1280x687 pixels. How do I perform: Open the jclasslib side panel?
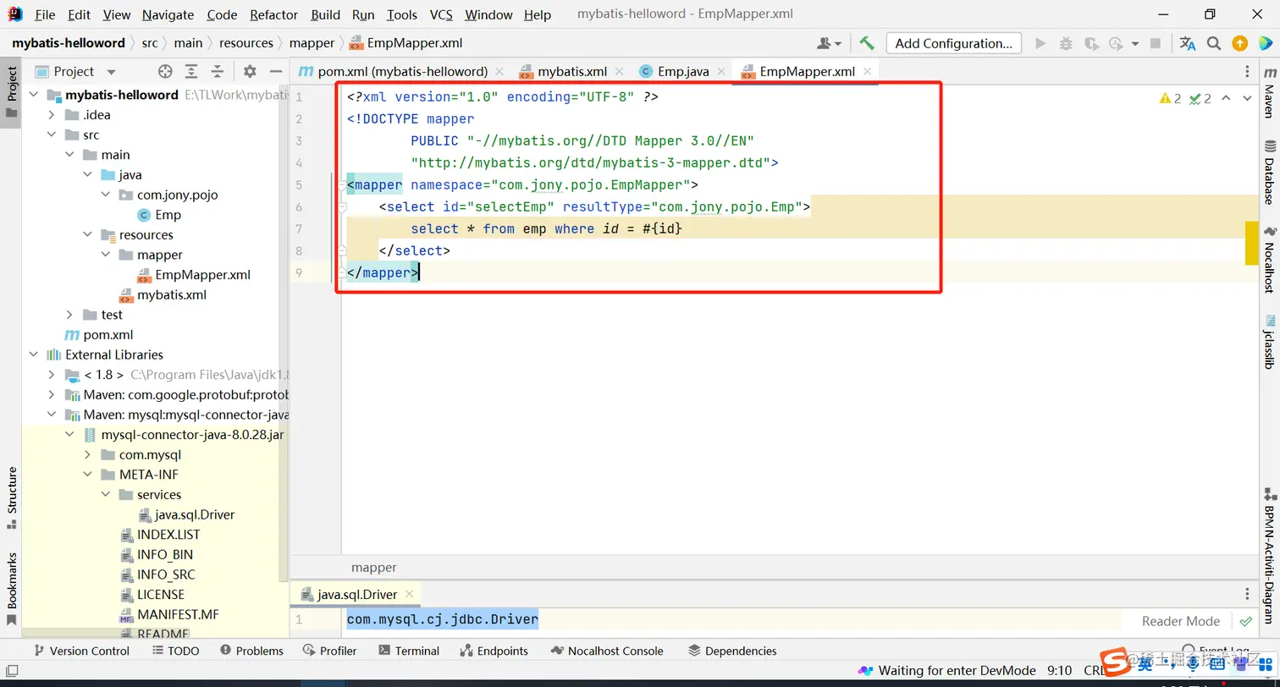(1269, 342)
